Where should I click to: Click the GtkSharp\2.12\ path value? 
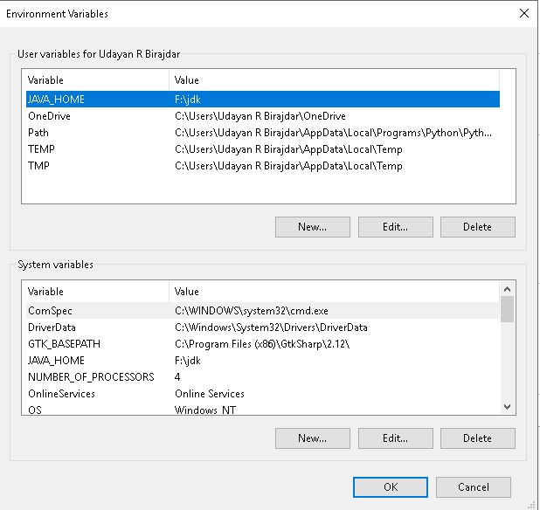click(262, 343)
